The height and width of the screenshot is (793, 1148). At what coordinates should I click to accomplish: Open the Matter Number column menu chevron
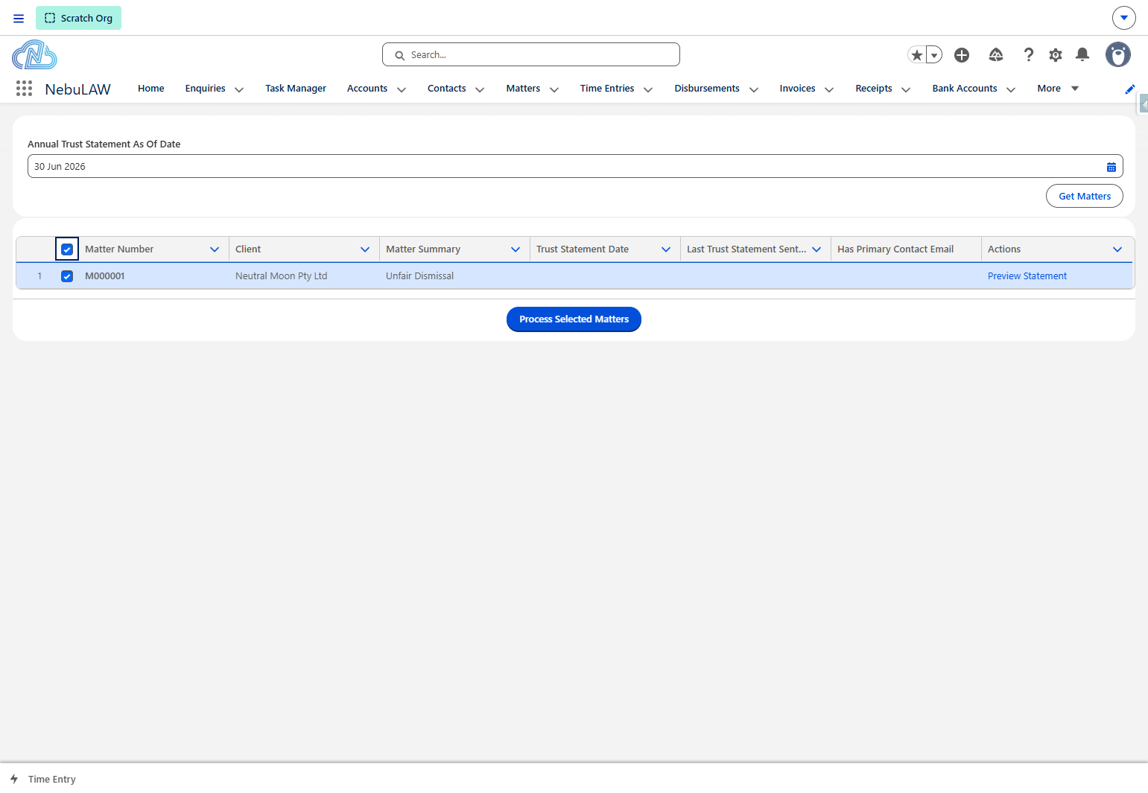tap(215, 249)
